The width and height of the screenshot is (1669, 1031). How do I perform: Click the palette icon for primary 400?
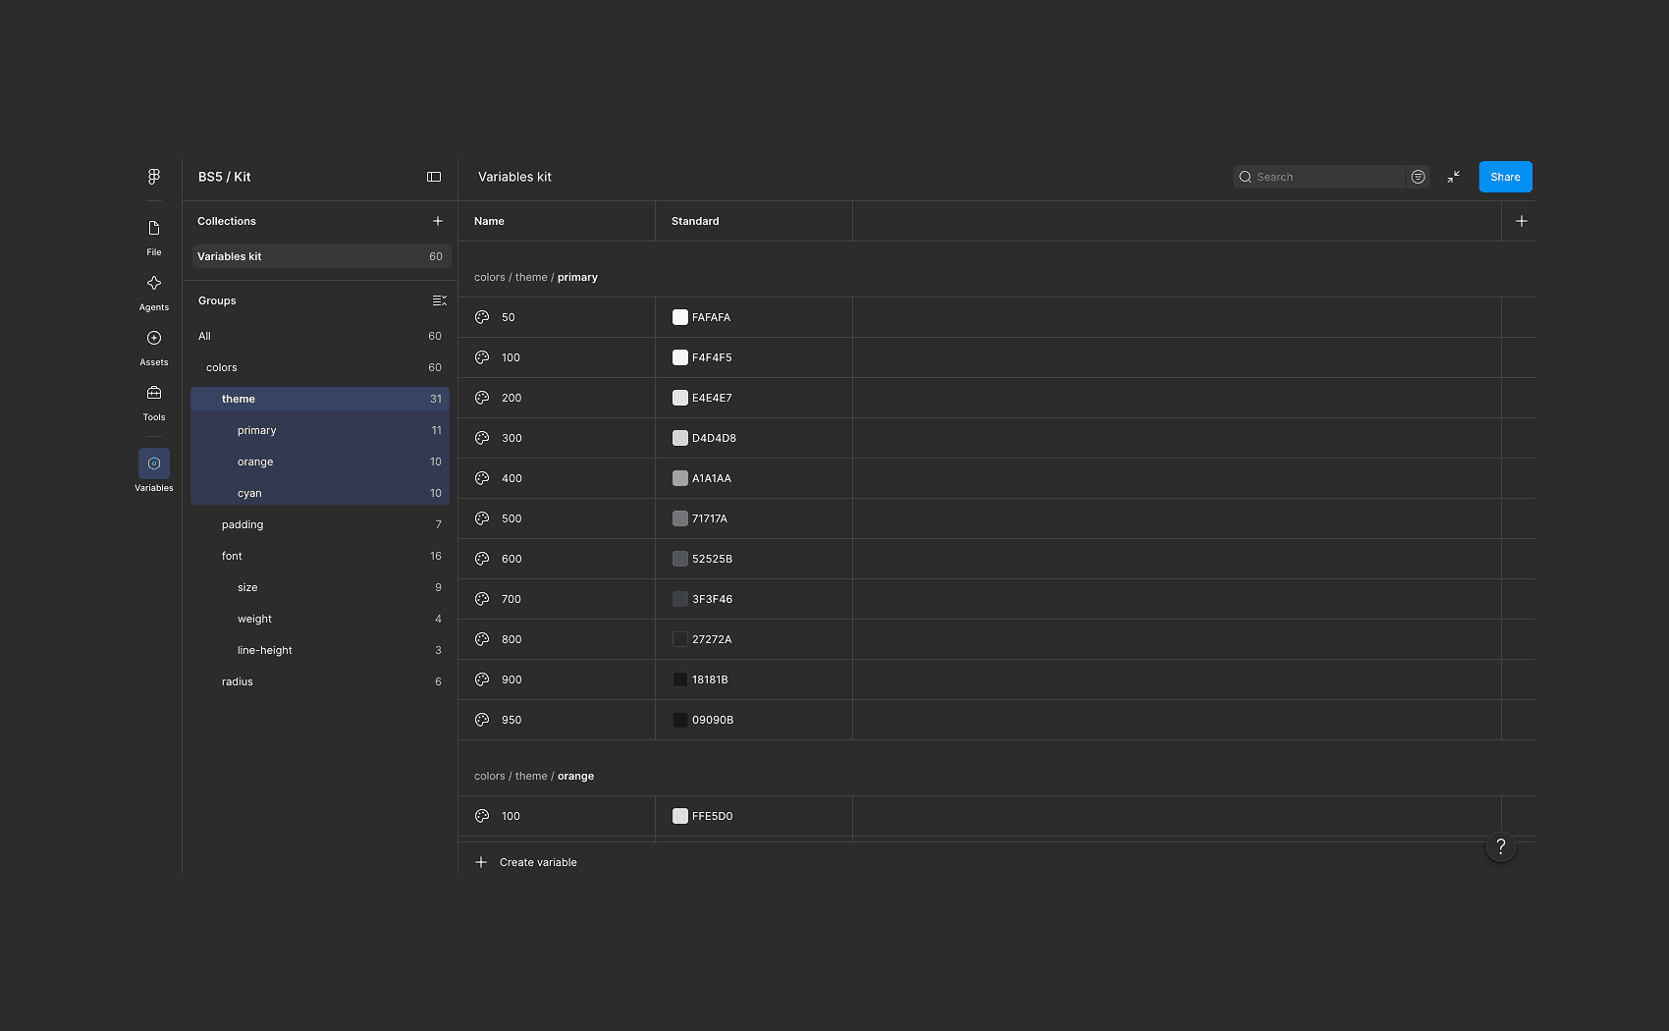pos(482,478)
